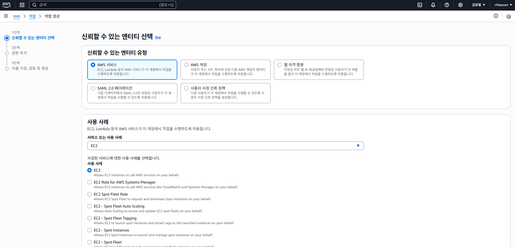Click the 알트+S shortcut hint
The width and height of the screenshot is (515, 247).
coord(166,5)
